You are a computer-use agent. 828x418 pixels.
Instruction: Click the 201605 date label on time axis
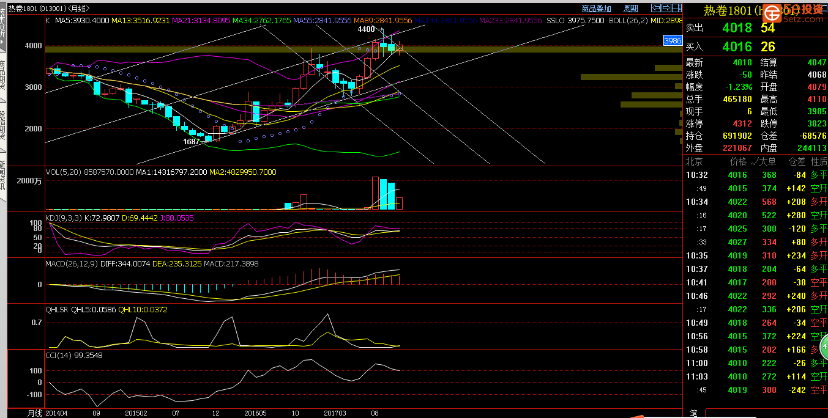[255, 413]
